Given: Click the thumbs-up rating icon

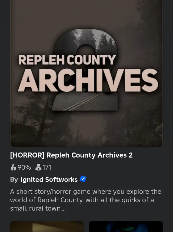Looking at the screenshot, I should pos(13,167).
